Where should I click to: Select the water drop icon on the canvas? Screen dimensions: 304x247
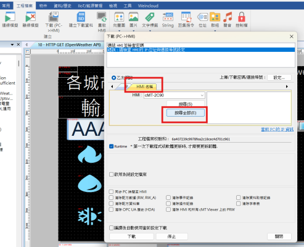click(x=89, y=184)
